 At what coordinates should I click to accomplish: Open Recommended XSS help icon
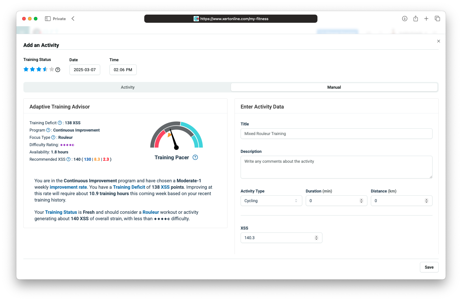click(x=68, y=159)
